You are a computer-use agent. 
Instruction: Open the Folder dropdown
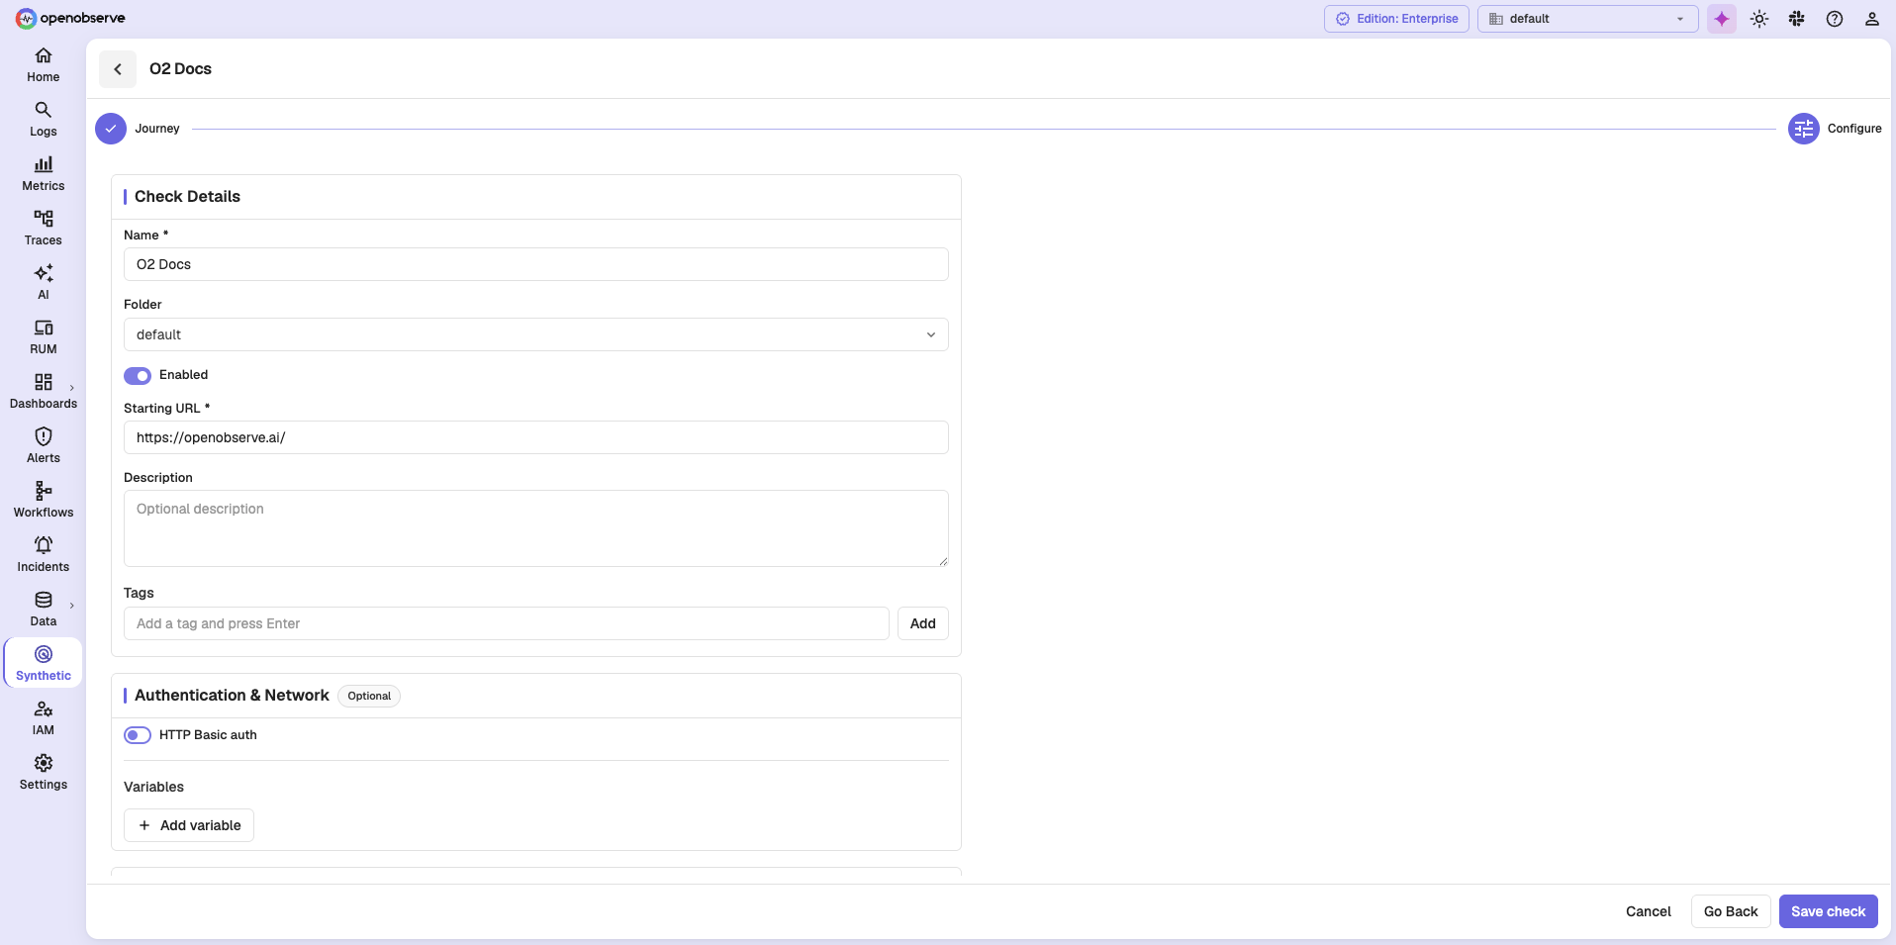click(536, 334)
